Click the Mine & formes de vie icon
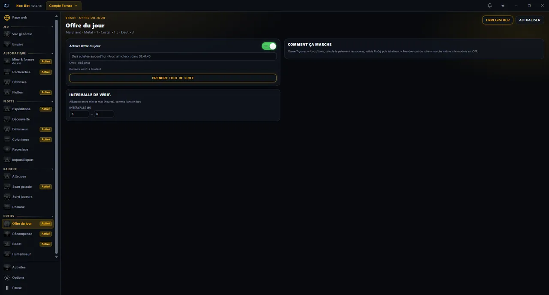Viewport: 549px width, 295px height. pos(7,61)
